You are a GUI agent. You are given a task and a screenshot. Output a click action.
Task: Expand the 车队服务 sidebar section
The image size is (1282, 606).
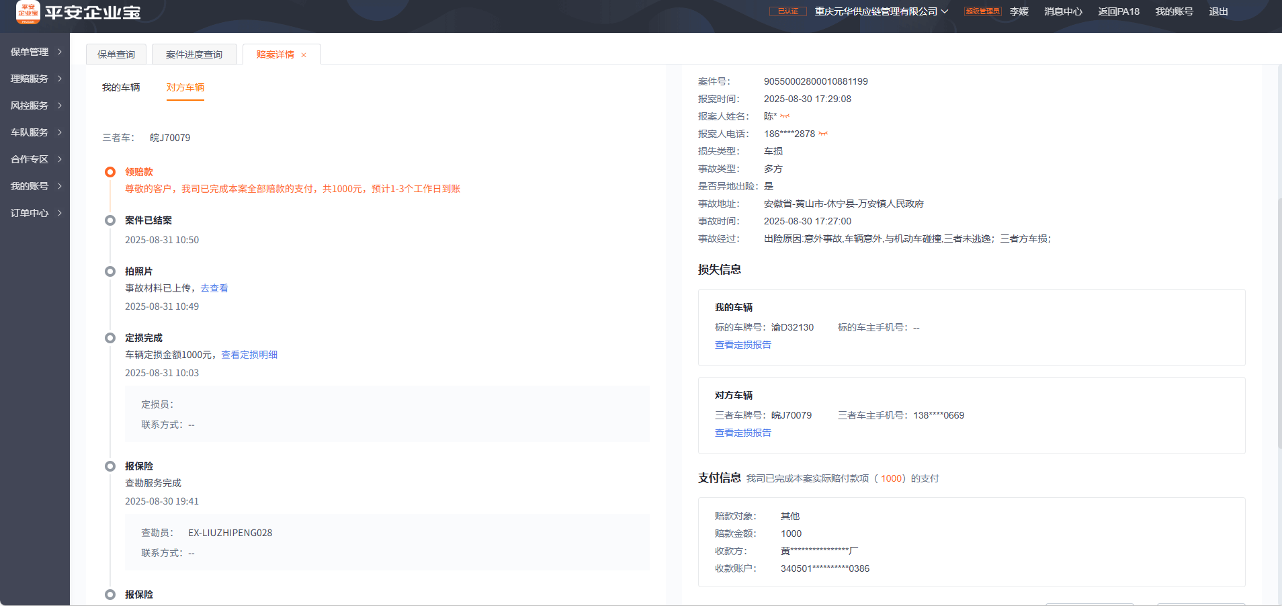click(35, 132)
